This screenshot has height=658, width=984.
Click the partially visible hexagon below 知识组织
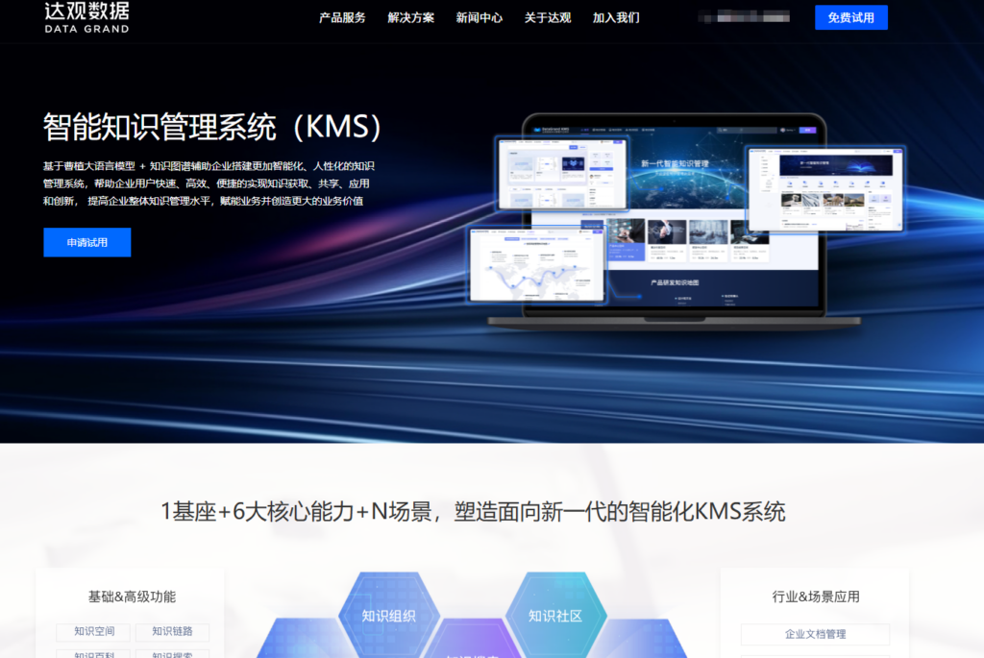point(471,651)
